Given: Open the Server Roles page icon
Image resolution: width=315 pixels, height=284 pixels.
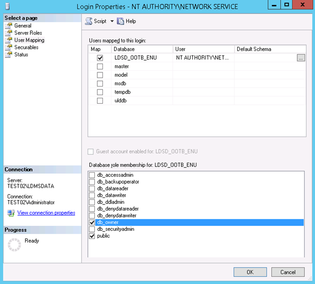Looking at the screenshot, I should (x=9, y=33).
